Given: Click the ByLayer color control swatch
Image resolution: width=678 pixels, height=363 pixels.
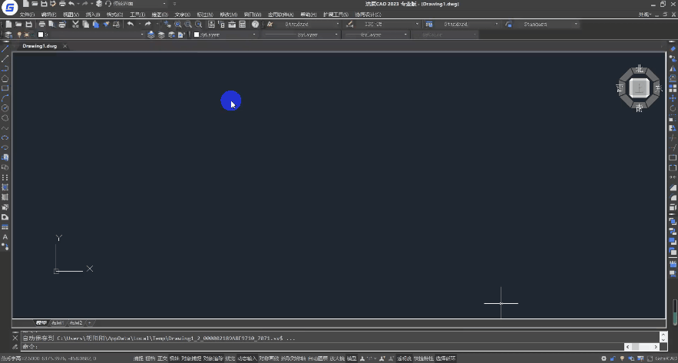Looking at the screenshot, I should [x=197, y=35].
